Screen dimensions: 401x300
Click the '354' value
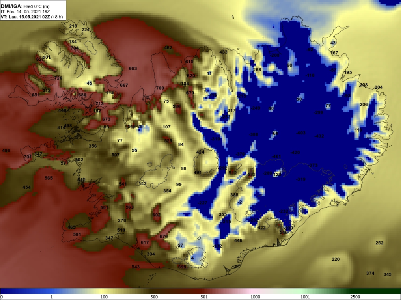point(167,191)
